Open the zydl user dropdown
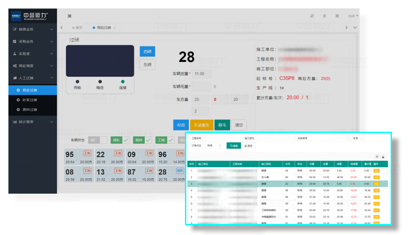Viewport: 412px width, 235px height. 353,16
